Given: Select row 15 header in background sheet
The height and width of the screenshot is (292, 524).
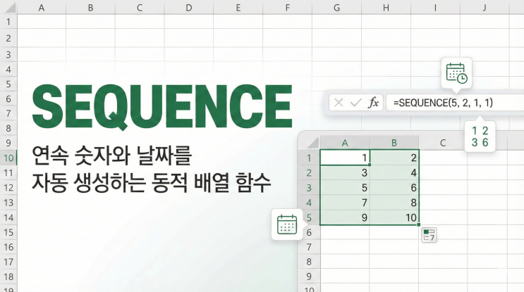Looking at the screenshot, I should pyautogui.click(x=8, y=232).
